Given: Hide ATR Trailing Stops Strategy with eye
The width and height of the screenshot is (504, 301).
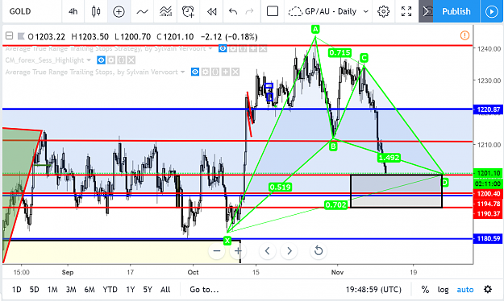Looking at the screenshot, I should pos(223,49).
